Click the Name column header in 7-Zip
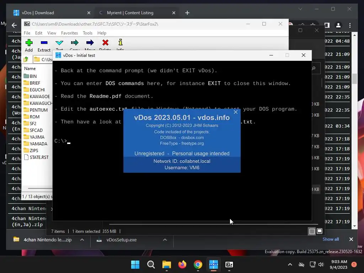Image resolution: width=364 pixels, height=273 pixels. [x=30, y=69]
